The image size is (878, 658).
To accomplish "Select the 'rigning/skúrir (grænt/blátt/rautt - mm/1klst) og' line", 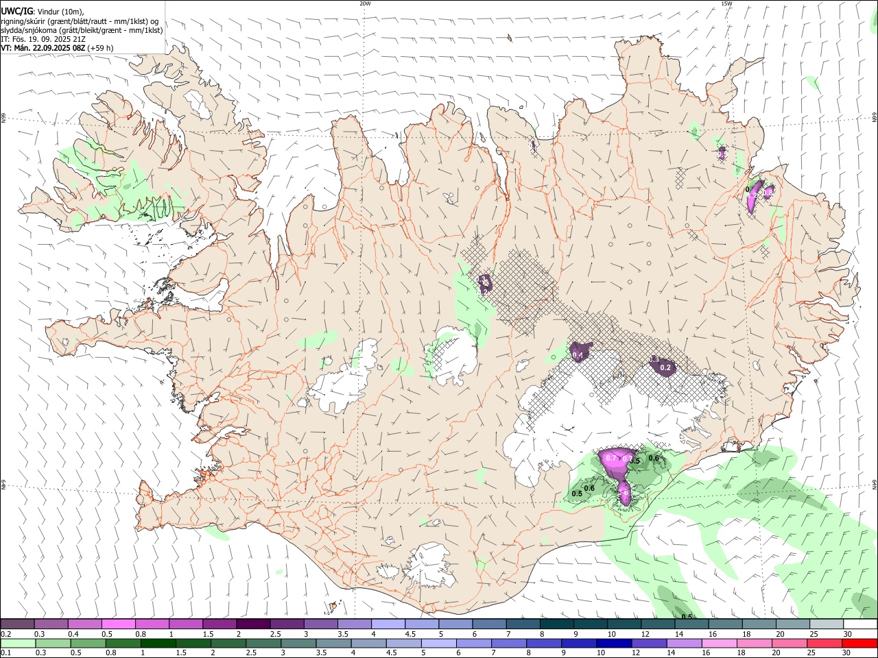I will pos(80,21).
